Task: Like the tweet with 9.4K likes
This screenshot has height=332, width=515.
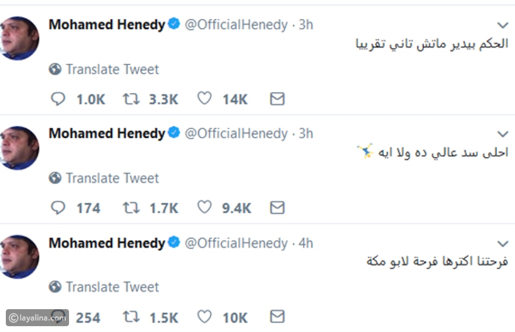Action: tap(204, 208)
